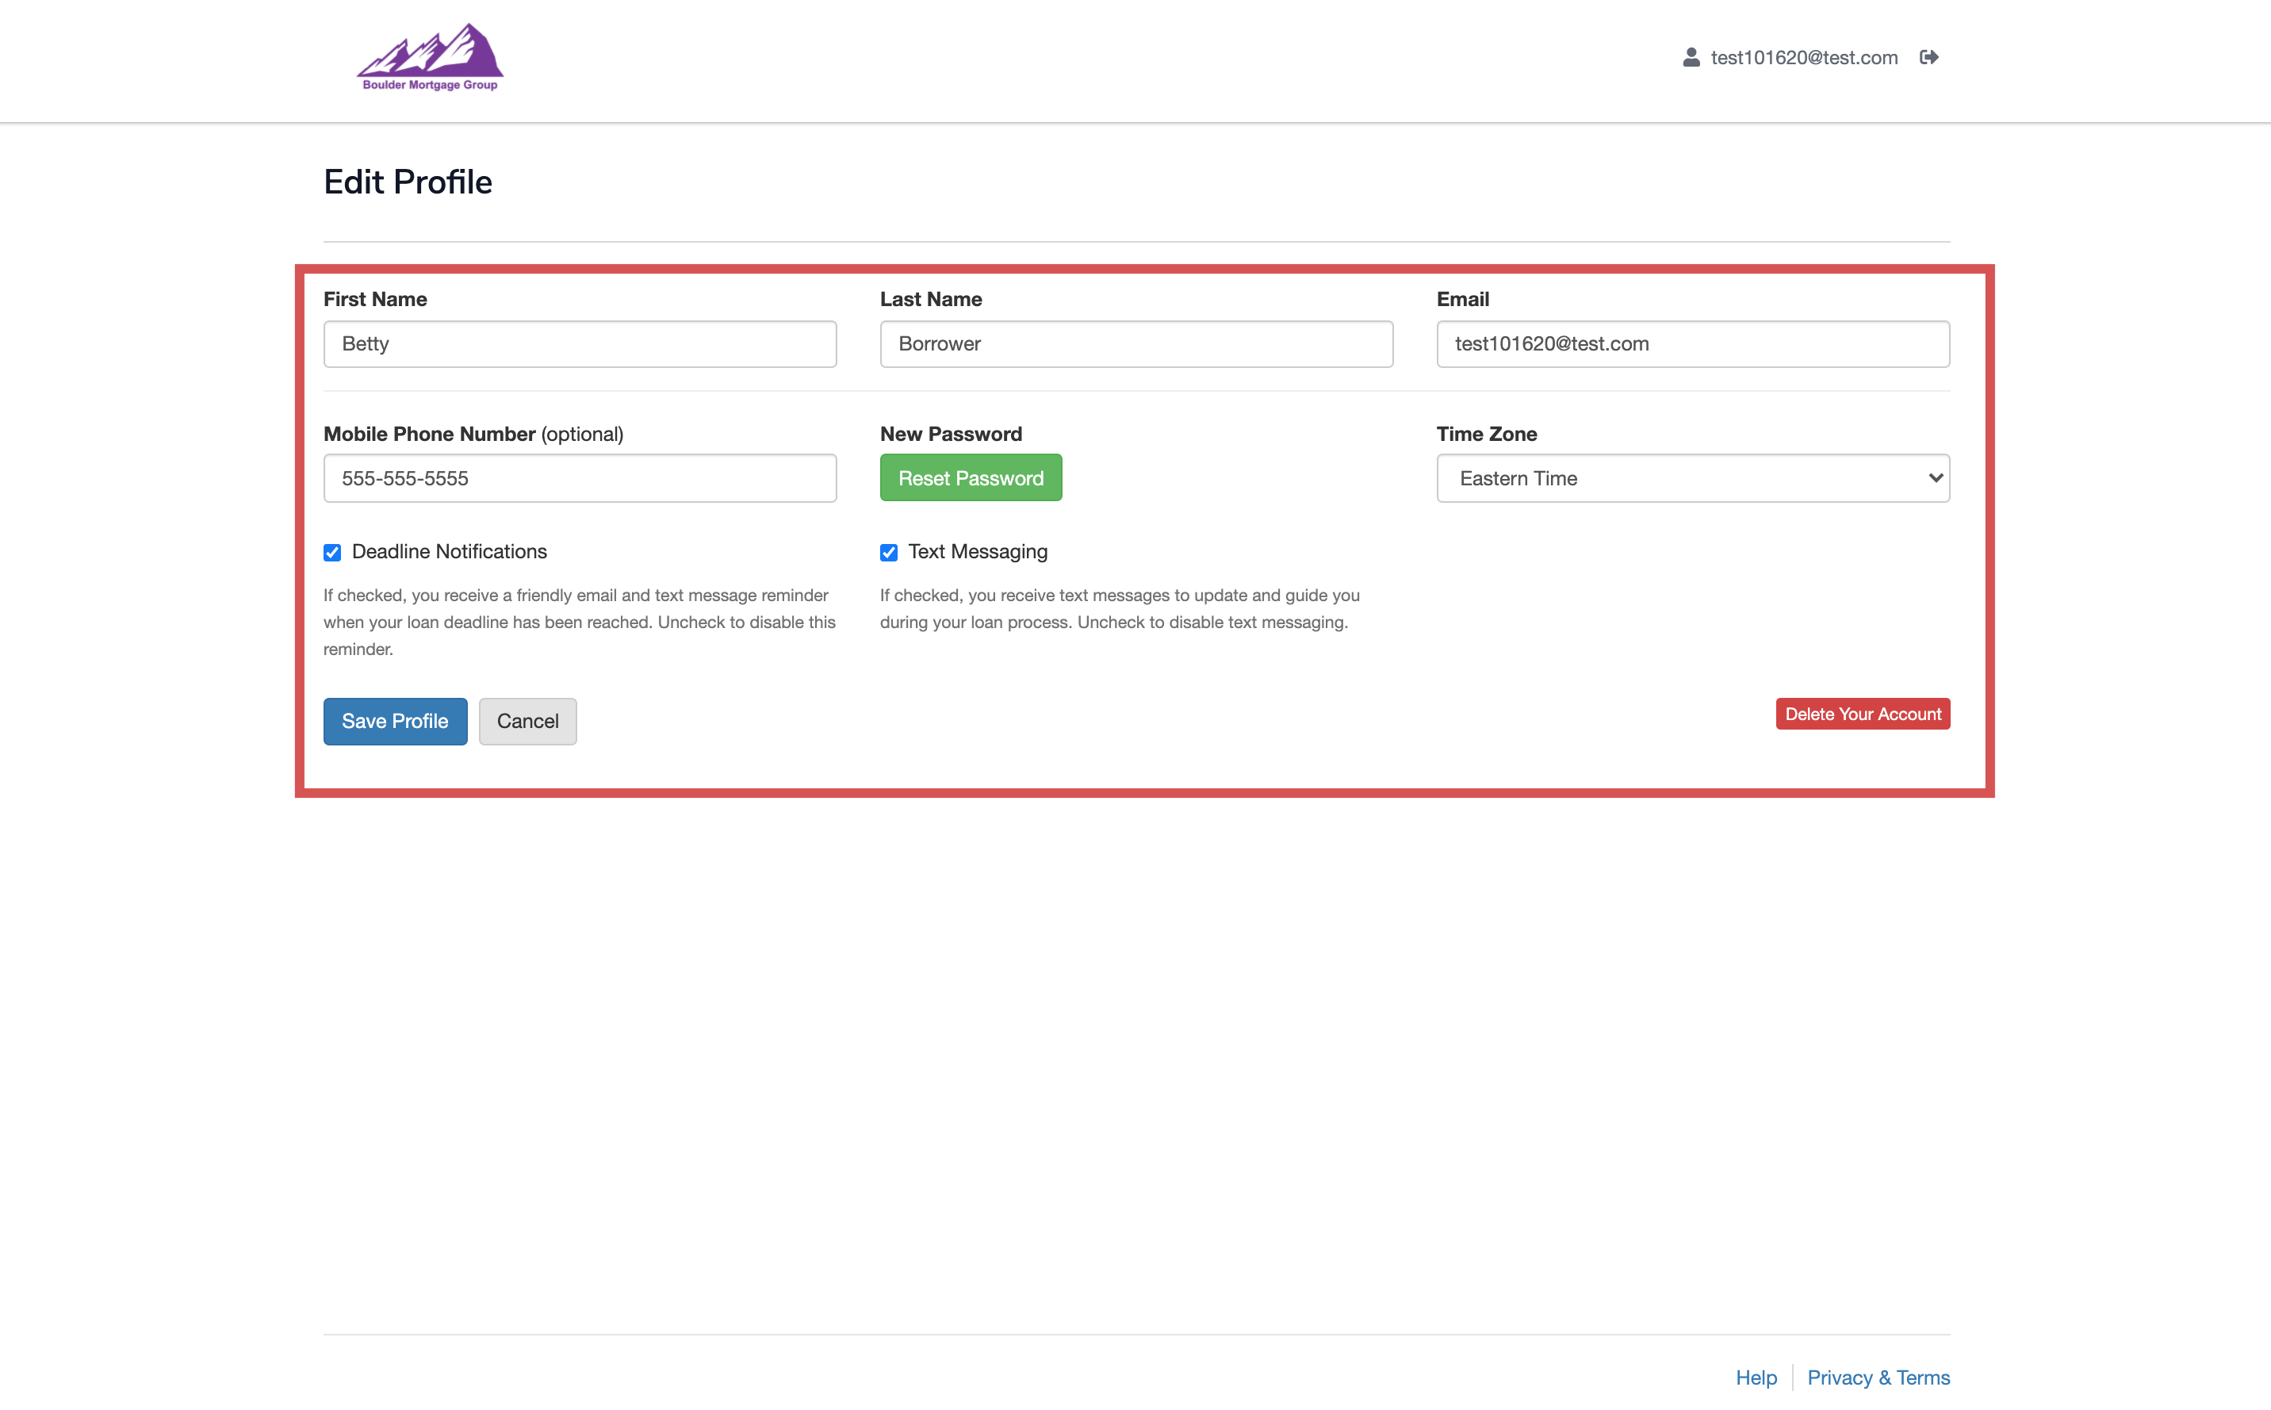Click the Time Zone dropdown arrow
This screenshot has width=2271, height=1410.
point(1936,478)
